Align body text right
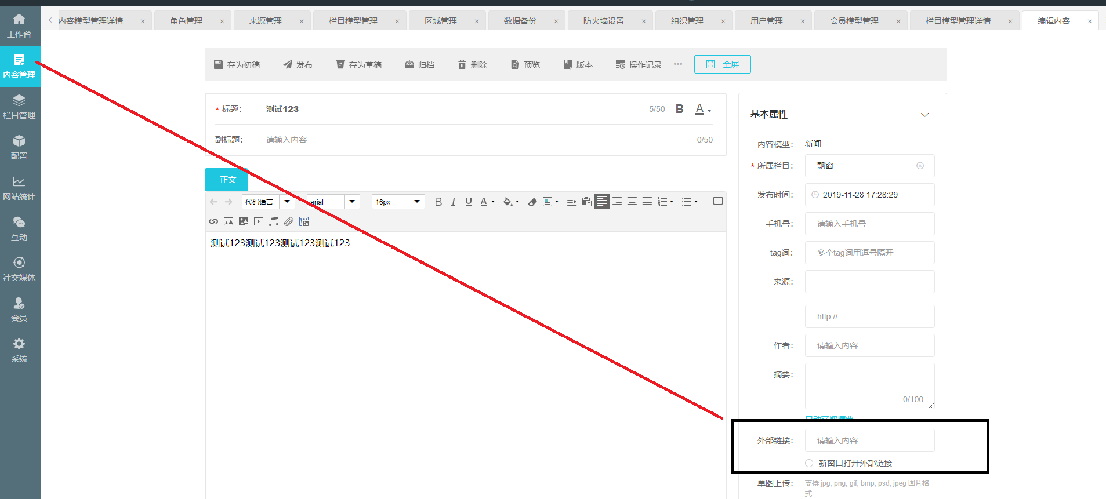Screen dimensions: 1106x499 [x=617, y=202]
